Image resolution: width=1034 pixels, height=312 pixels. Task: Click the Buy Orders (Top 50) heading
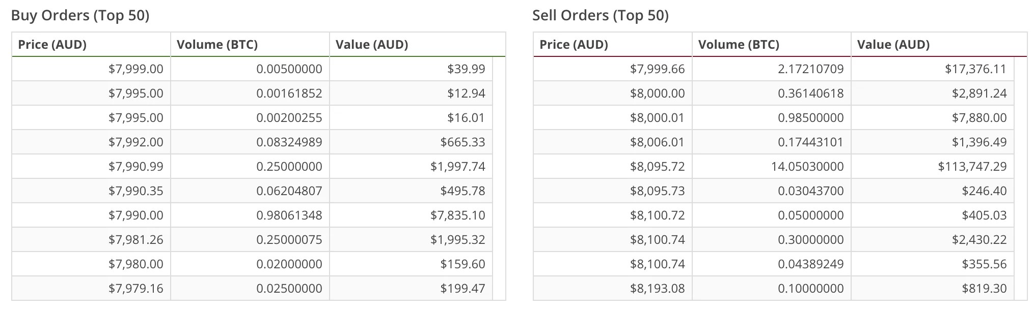pos(80,16)
